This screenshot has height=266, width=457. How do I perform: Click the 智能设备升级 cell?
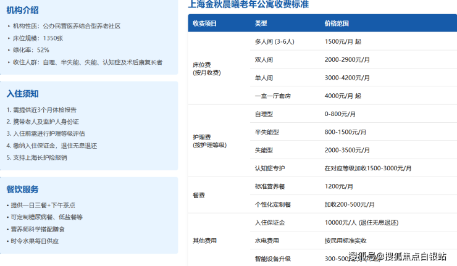(273, 259)
